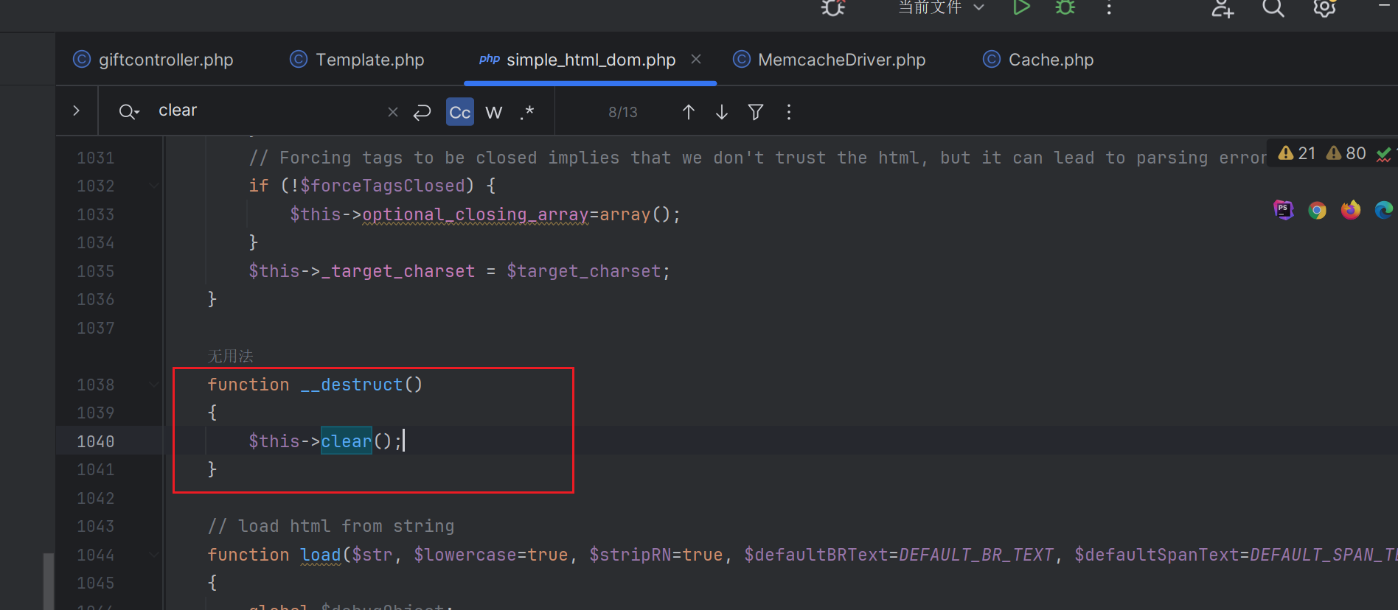Open search bar more options menu
The width and height of the screenshot is (1398, 610).
point(789,112)
